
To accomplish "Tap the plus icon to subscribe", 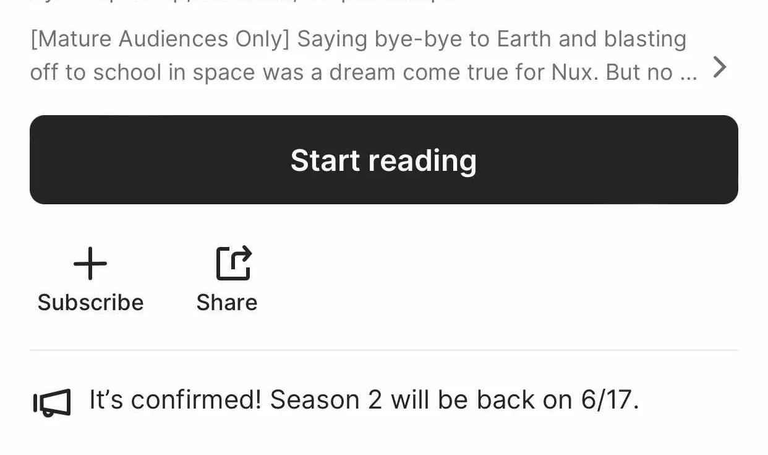I will pyautogui.click(x=90, y=263).
